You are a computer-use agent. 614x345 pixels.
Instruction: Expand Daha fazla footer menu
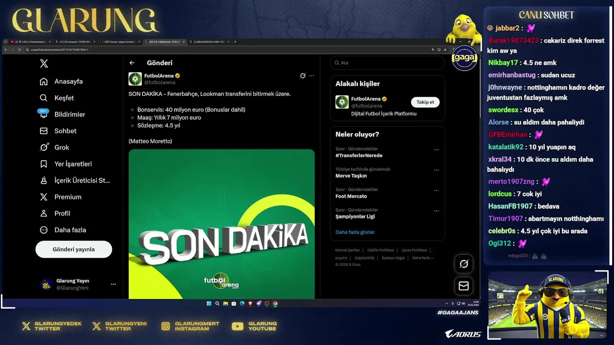coord(423,258)
